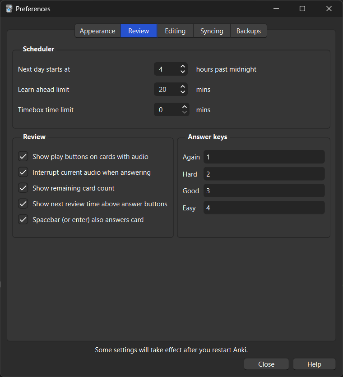This screenshot has height=377, width=343.
Task: Edit the Easy answer key field
Action: (x=264, y=208)
